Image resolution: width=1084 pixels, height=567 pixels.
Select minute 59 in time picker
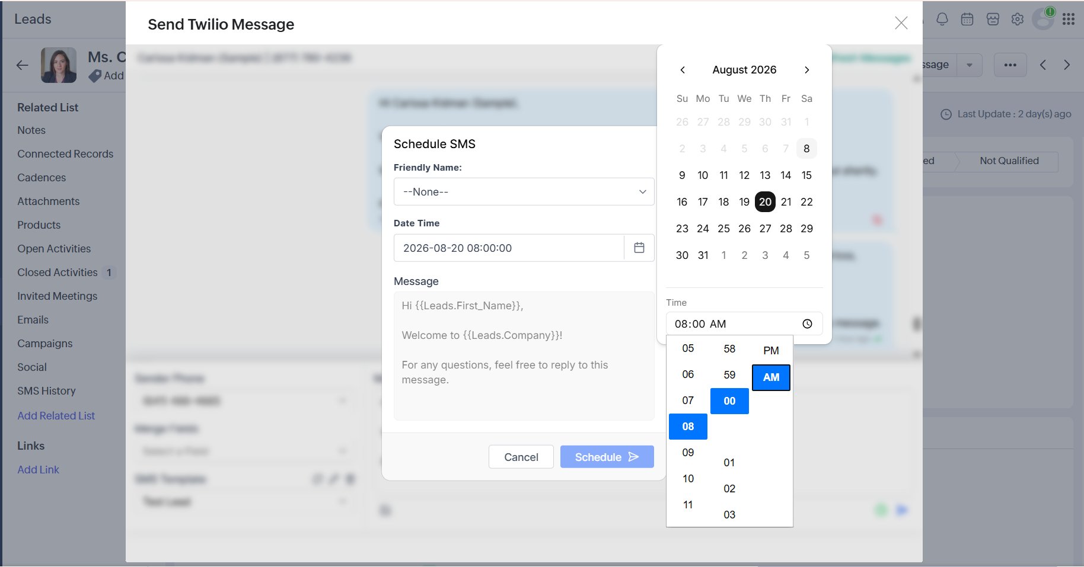click(729, 375)
